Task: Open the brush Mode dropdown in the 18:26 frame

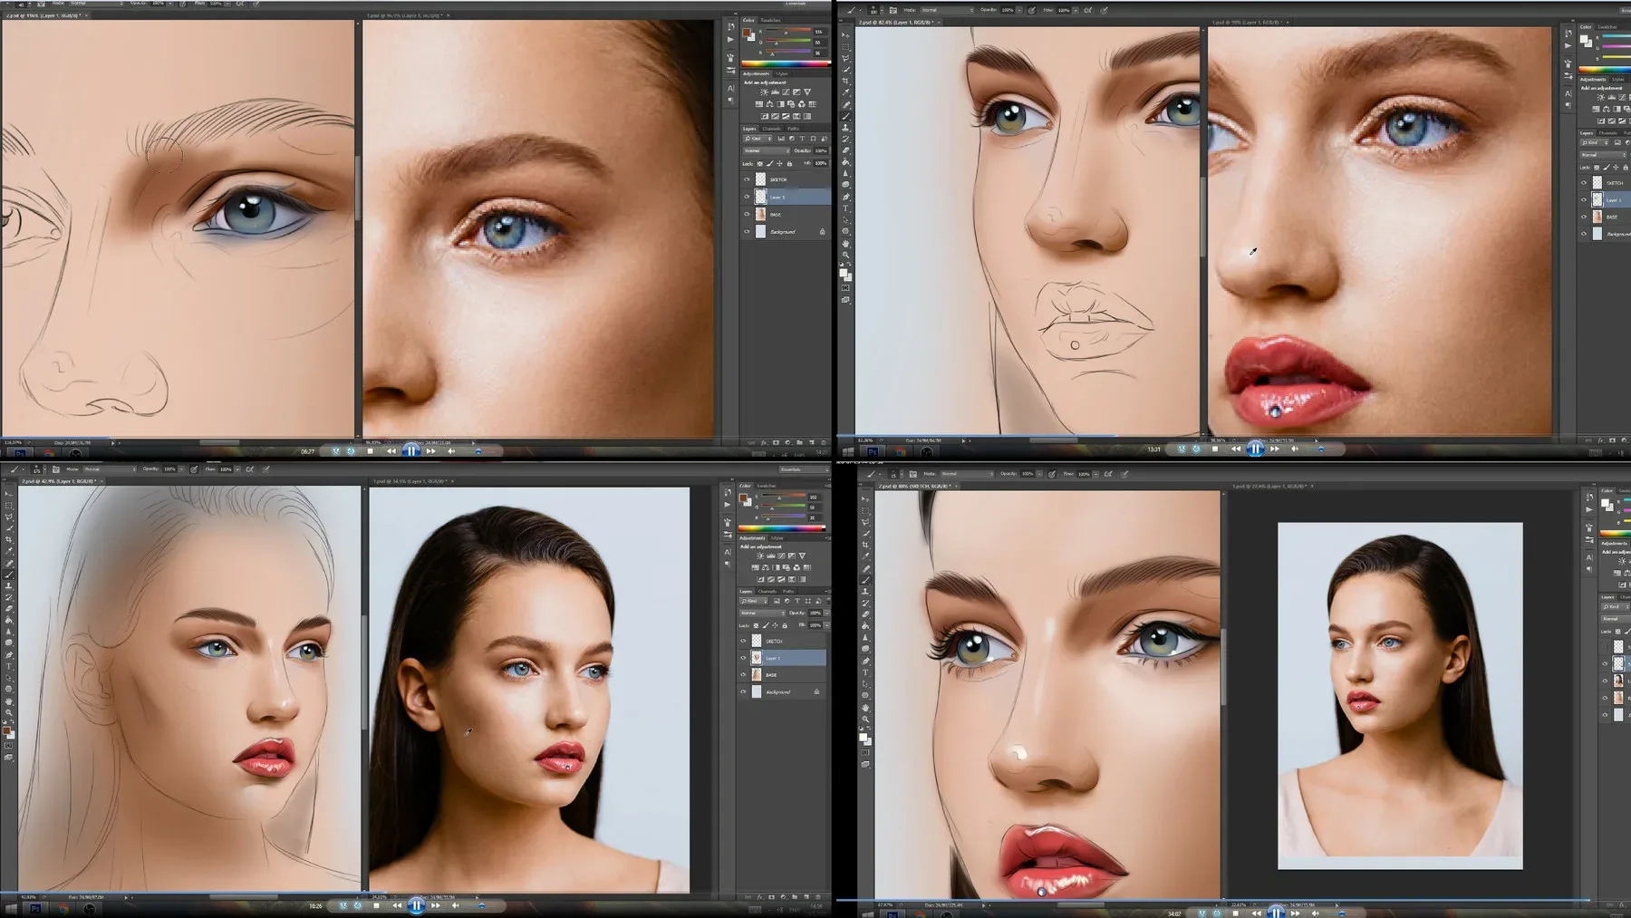Action: tap(110, 469)
